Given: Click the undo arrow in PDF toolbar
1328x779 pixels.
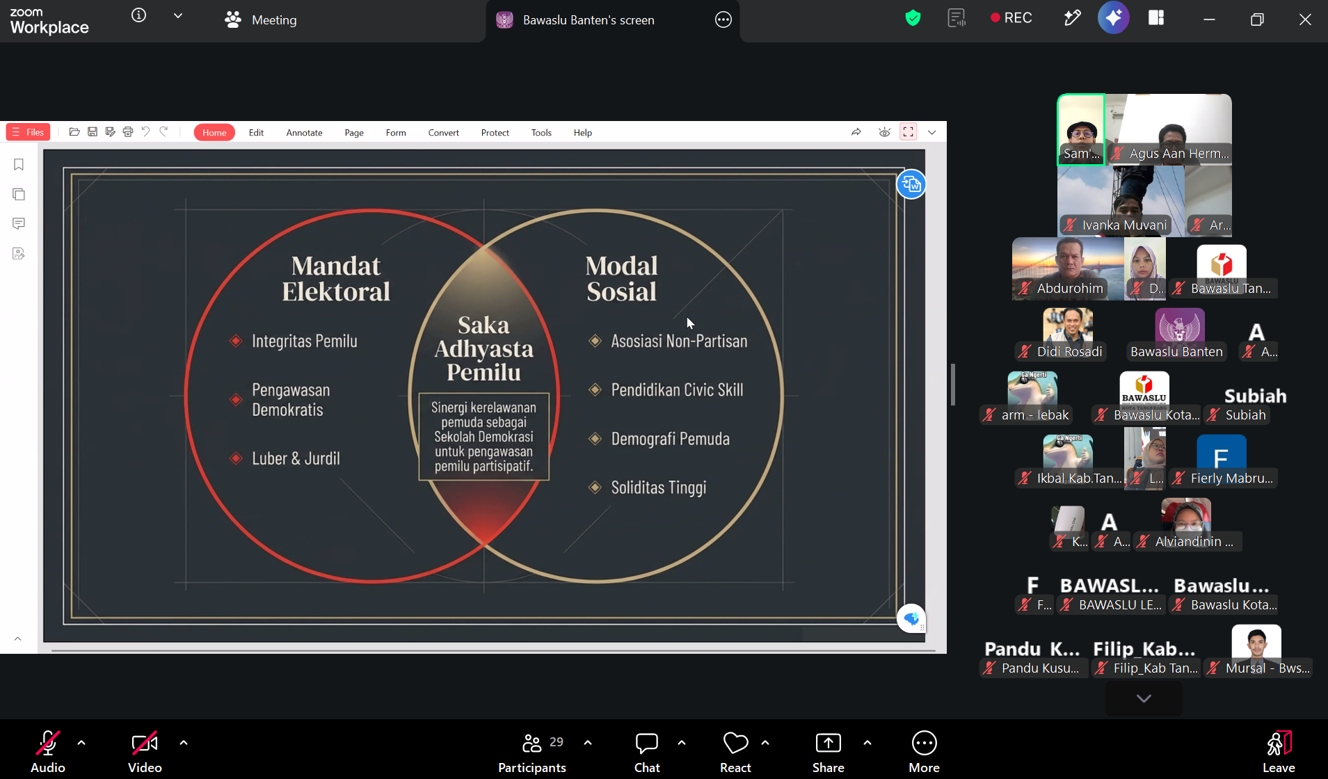Looking at the screenshot, I should [x=145, y=132].
